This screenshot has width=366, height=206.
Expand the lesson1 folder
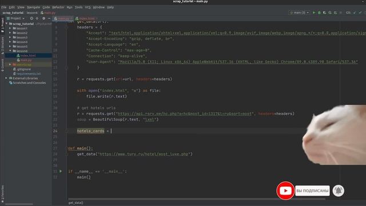click(10, 28)
